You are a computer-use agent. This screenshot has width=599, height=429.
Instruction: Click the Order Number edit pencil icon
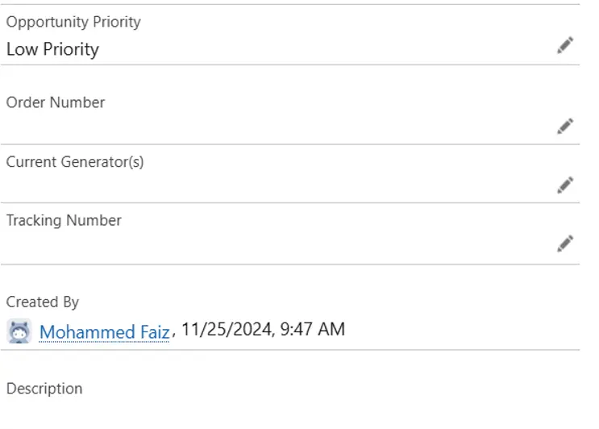565,126
